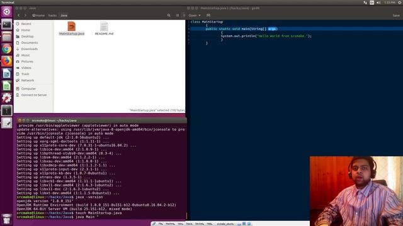Click the terminal window title bar
Screen dimensions: 403x226
coord(101,121)
